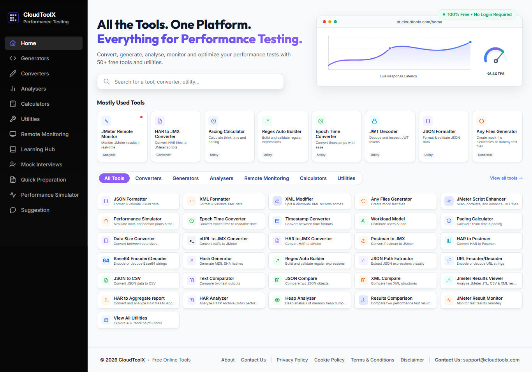The image size is (532, 372).
Task: Click the JWT Decoder lock icon
Action: [374, 121]
